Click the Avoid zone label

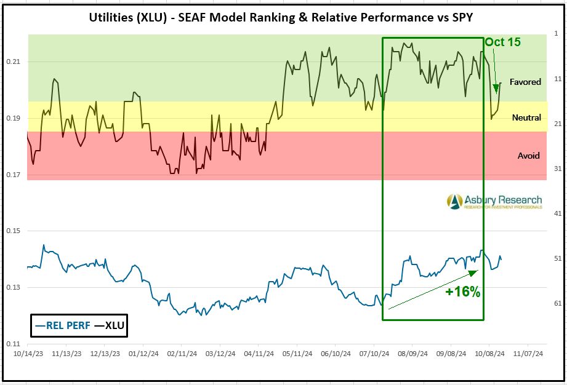pos(528,156)
